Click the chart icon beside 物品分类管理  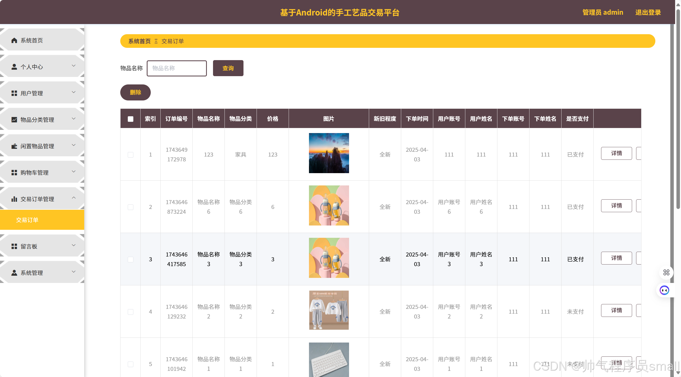[14, 120]
